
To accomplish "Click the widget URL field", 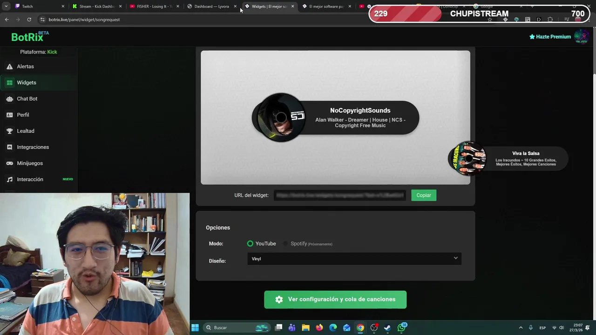I will coord(340,195).
